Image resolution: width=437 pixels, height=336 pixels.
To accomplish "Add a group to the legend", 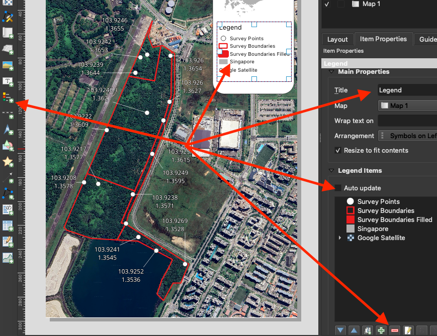I will coord(368,330).
